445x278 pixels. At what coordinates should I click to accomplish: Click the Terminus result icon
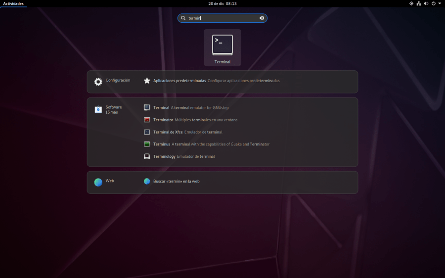tap(147, 144)
